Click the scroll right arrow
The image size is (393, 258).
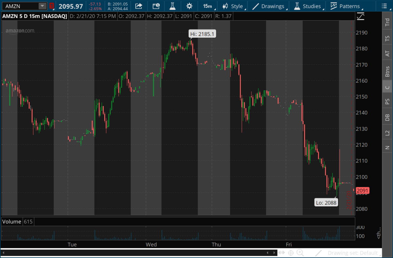(274, 253)
